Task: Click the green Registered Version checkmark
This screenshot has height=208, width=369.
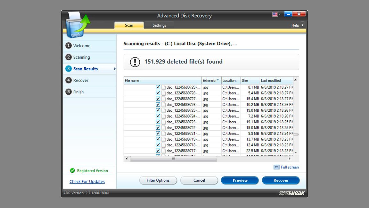Action: [72, 170]
